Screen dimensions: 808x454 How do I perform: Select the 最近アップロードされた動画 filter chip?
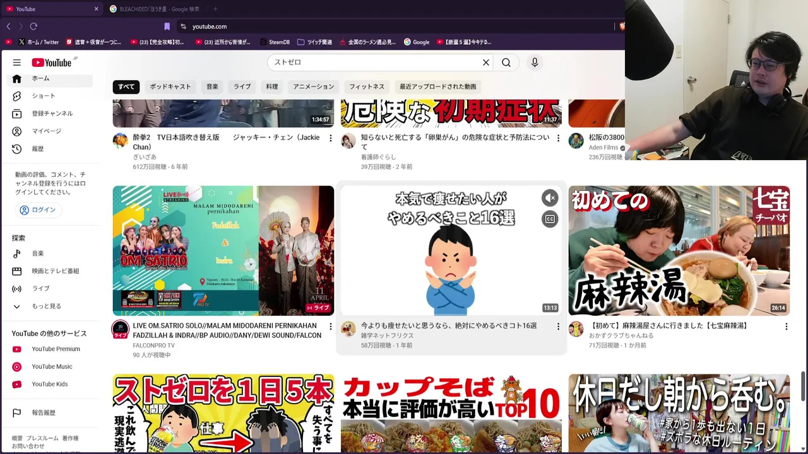click(x=438, y=87)
